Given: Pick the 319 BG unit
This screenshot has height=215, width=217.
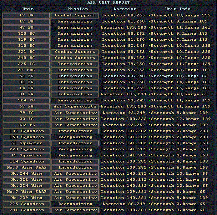Looking at the screenshot, I should pos(26,40).
